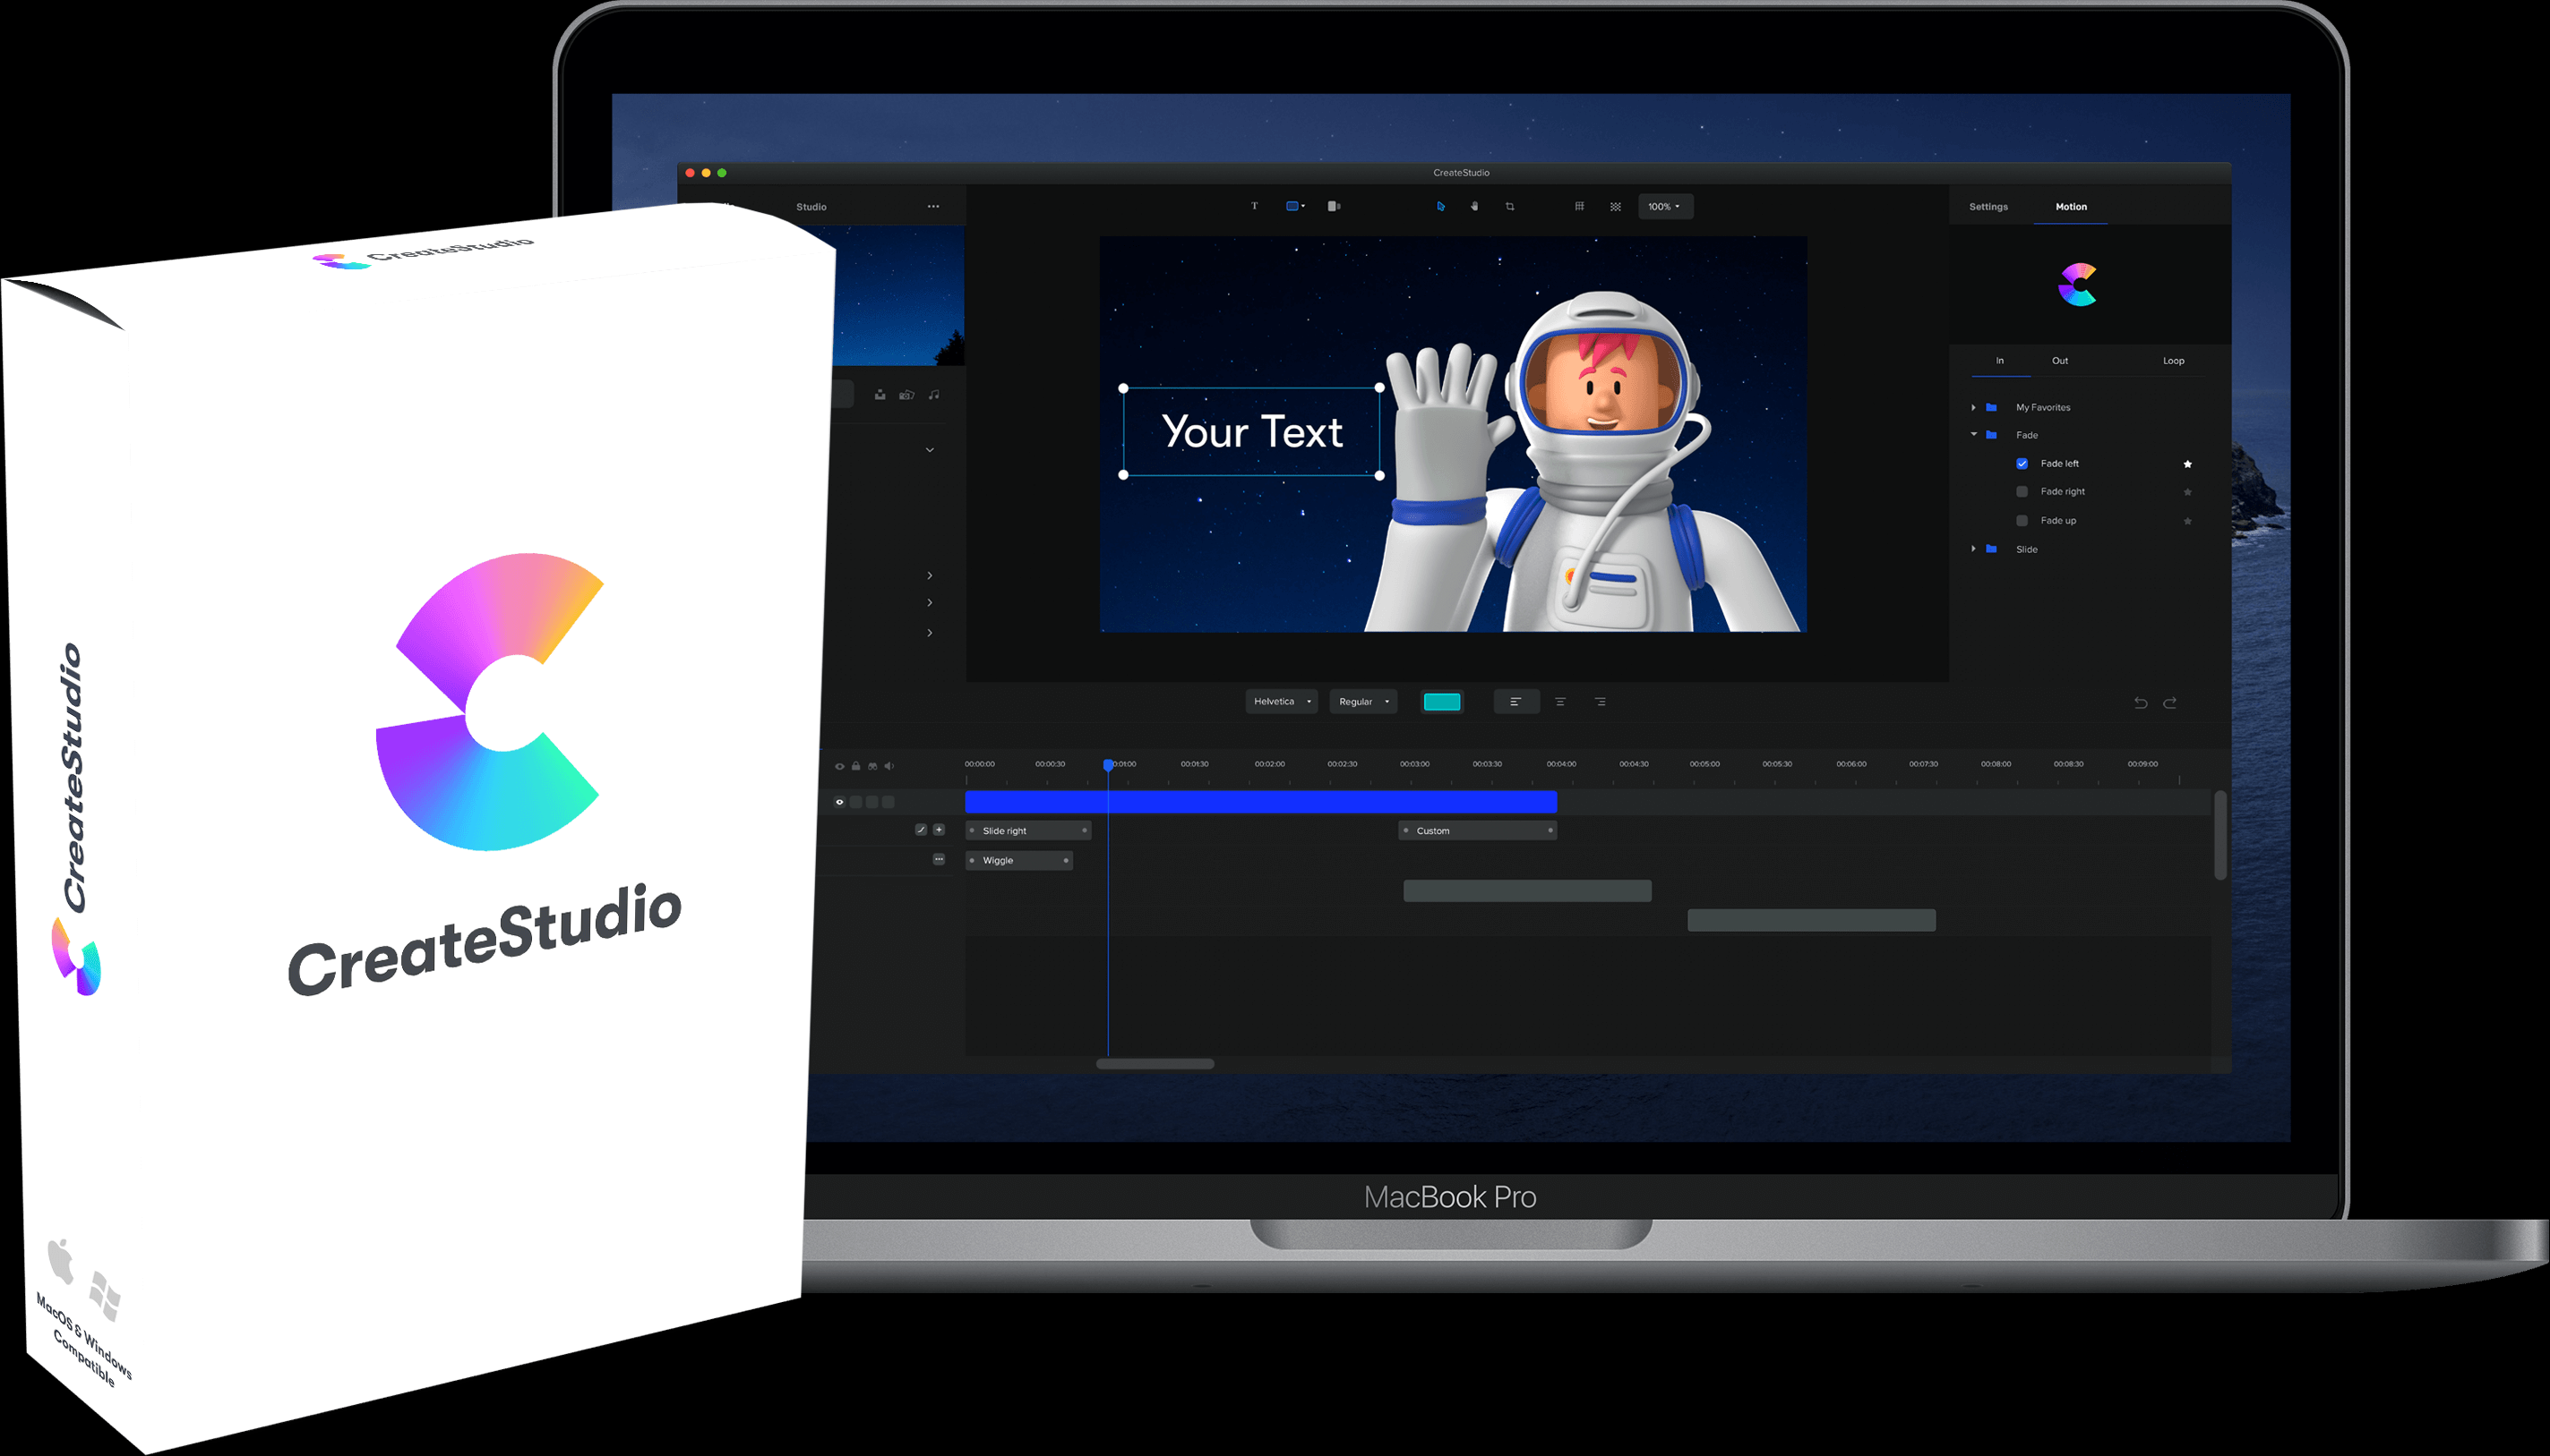The height and width of the screenshot is (1456, 2550).
Task: Open the teal text color swatch
Action: [1441, 702]
